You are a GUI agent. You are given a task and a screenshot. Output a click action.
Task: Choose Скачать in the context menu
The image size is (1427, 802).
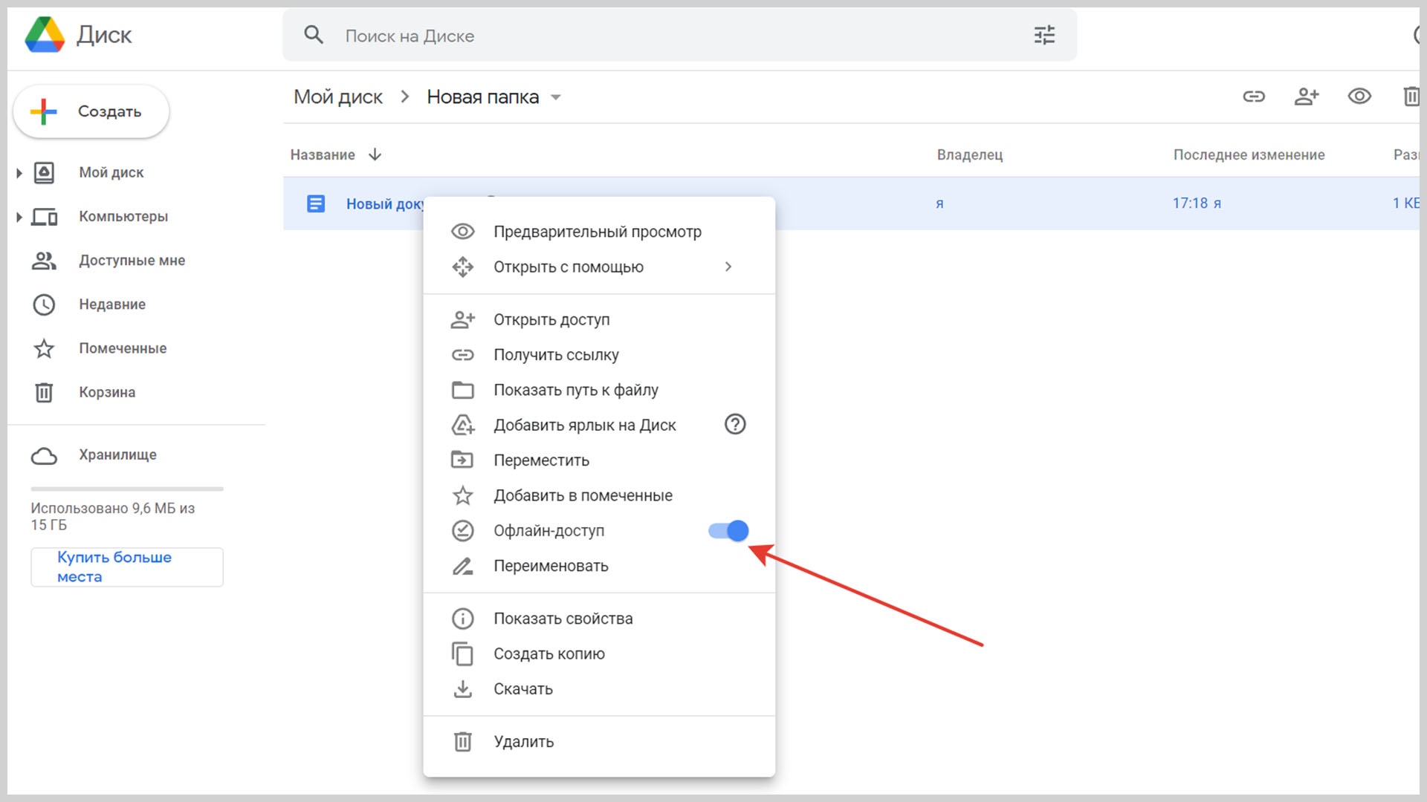point(523,689)
